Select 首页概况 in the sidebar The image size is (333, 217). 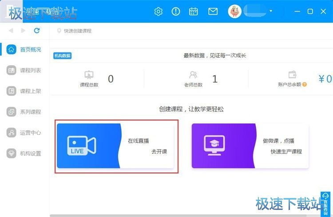point(24,49)
